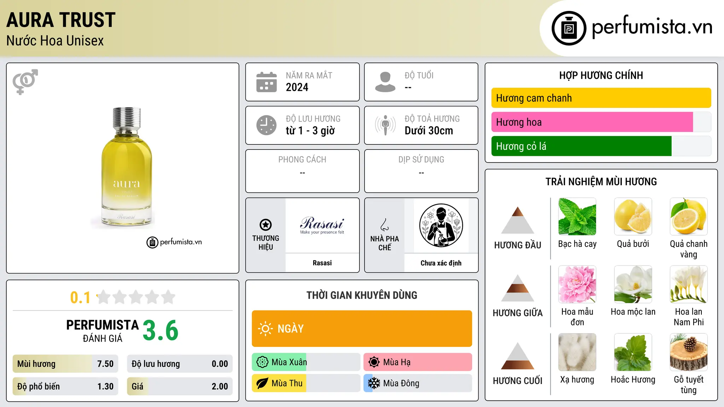
Task: Click the Mùi hương 7.50 score bar
Action: pos(65,364)
